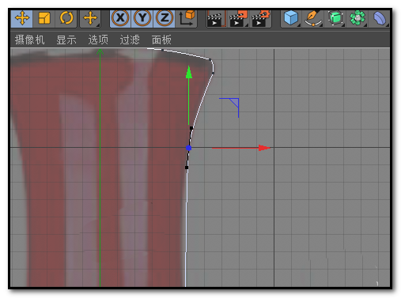Click the lower black tangent handle
This screenshot has width=401, height=298.
coord(187,168)
